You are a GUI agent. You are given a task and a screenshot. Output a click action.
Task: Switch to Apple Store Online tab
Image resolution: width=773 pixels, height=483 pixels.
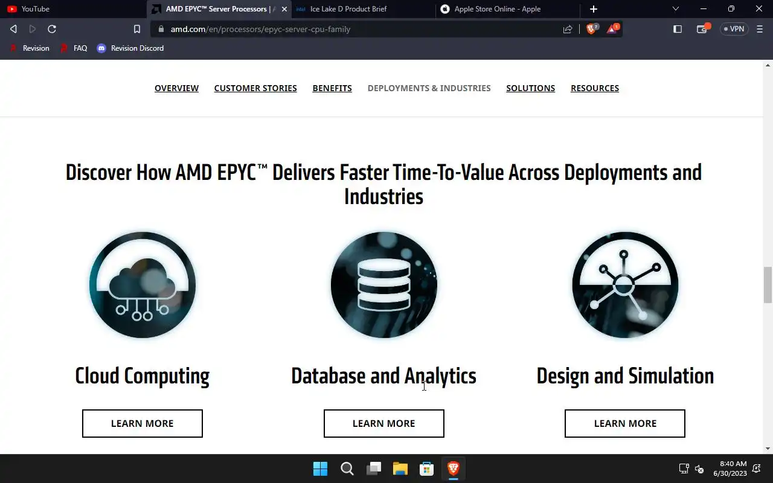507,9
